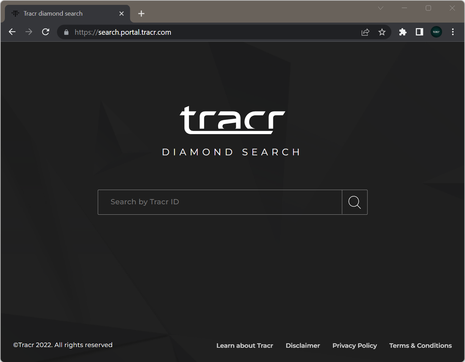Close the Tracr diamond search tab
Screen dimensions: 465x362
click(x=122, y=14)
